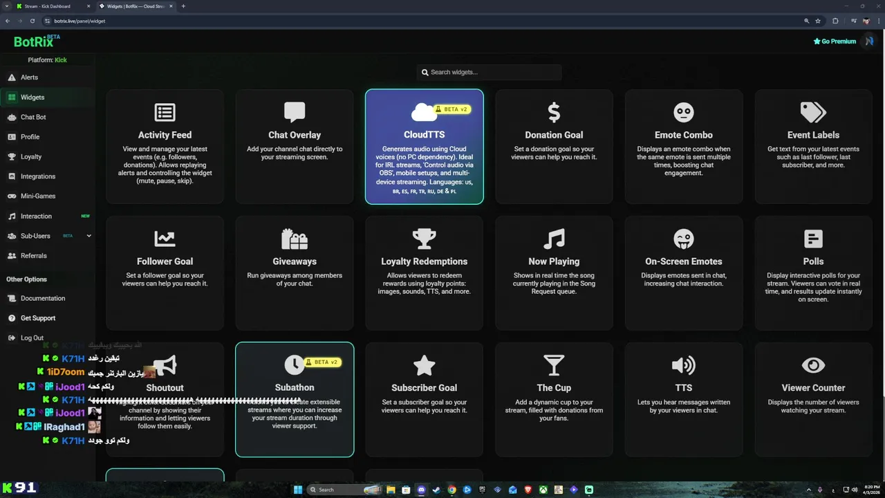
Task: Open the Follower Goal chart icon
Action: point(165,239)
